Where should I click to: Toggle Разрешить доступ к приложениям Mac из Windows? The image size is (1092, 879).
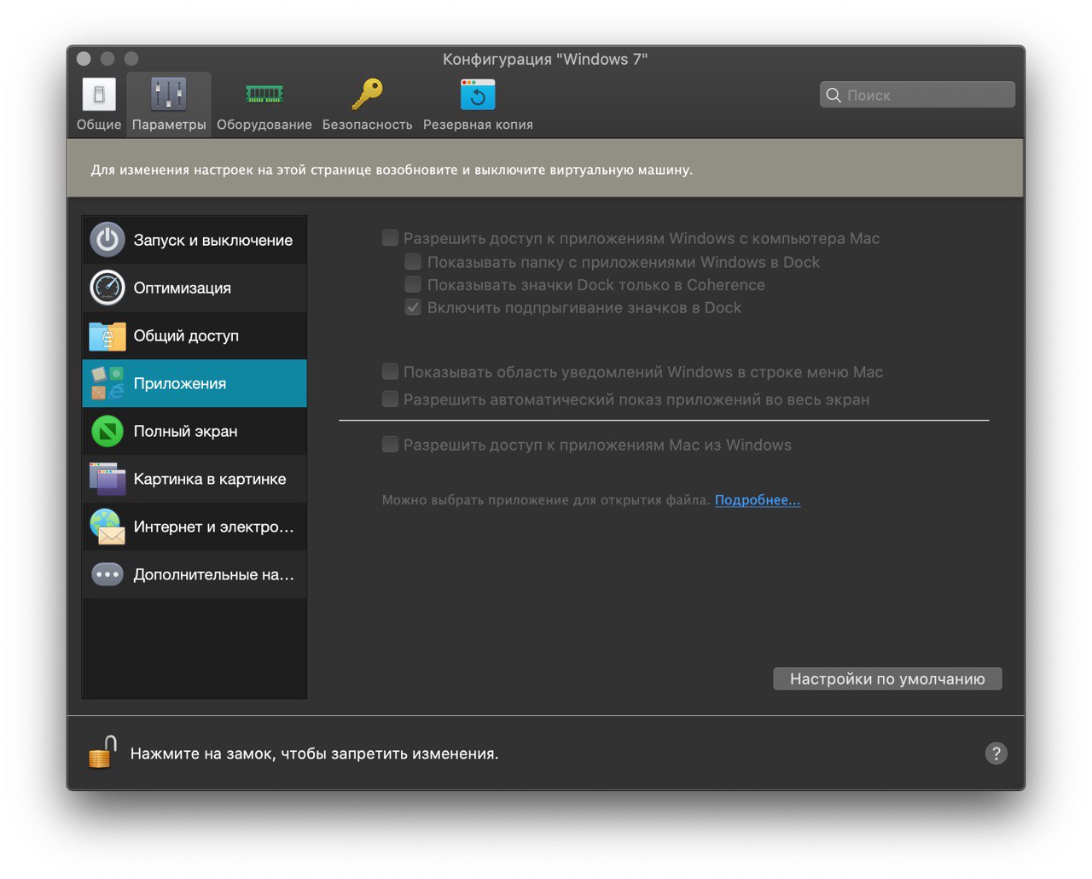click(x=390, y=444)
